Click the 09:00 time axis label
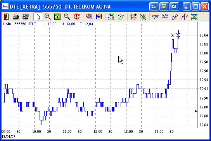Screen dimensions: 211x141 (x=6, y=131)
